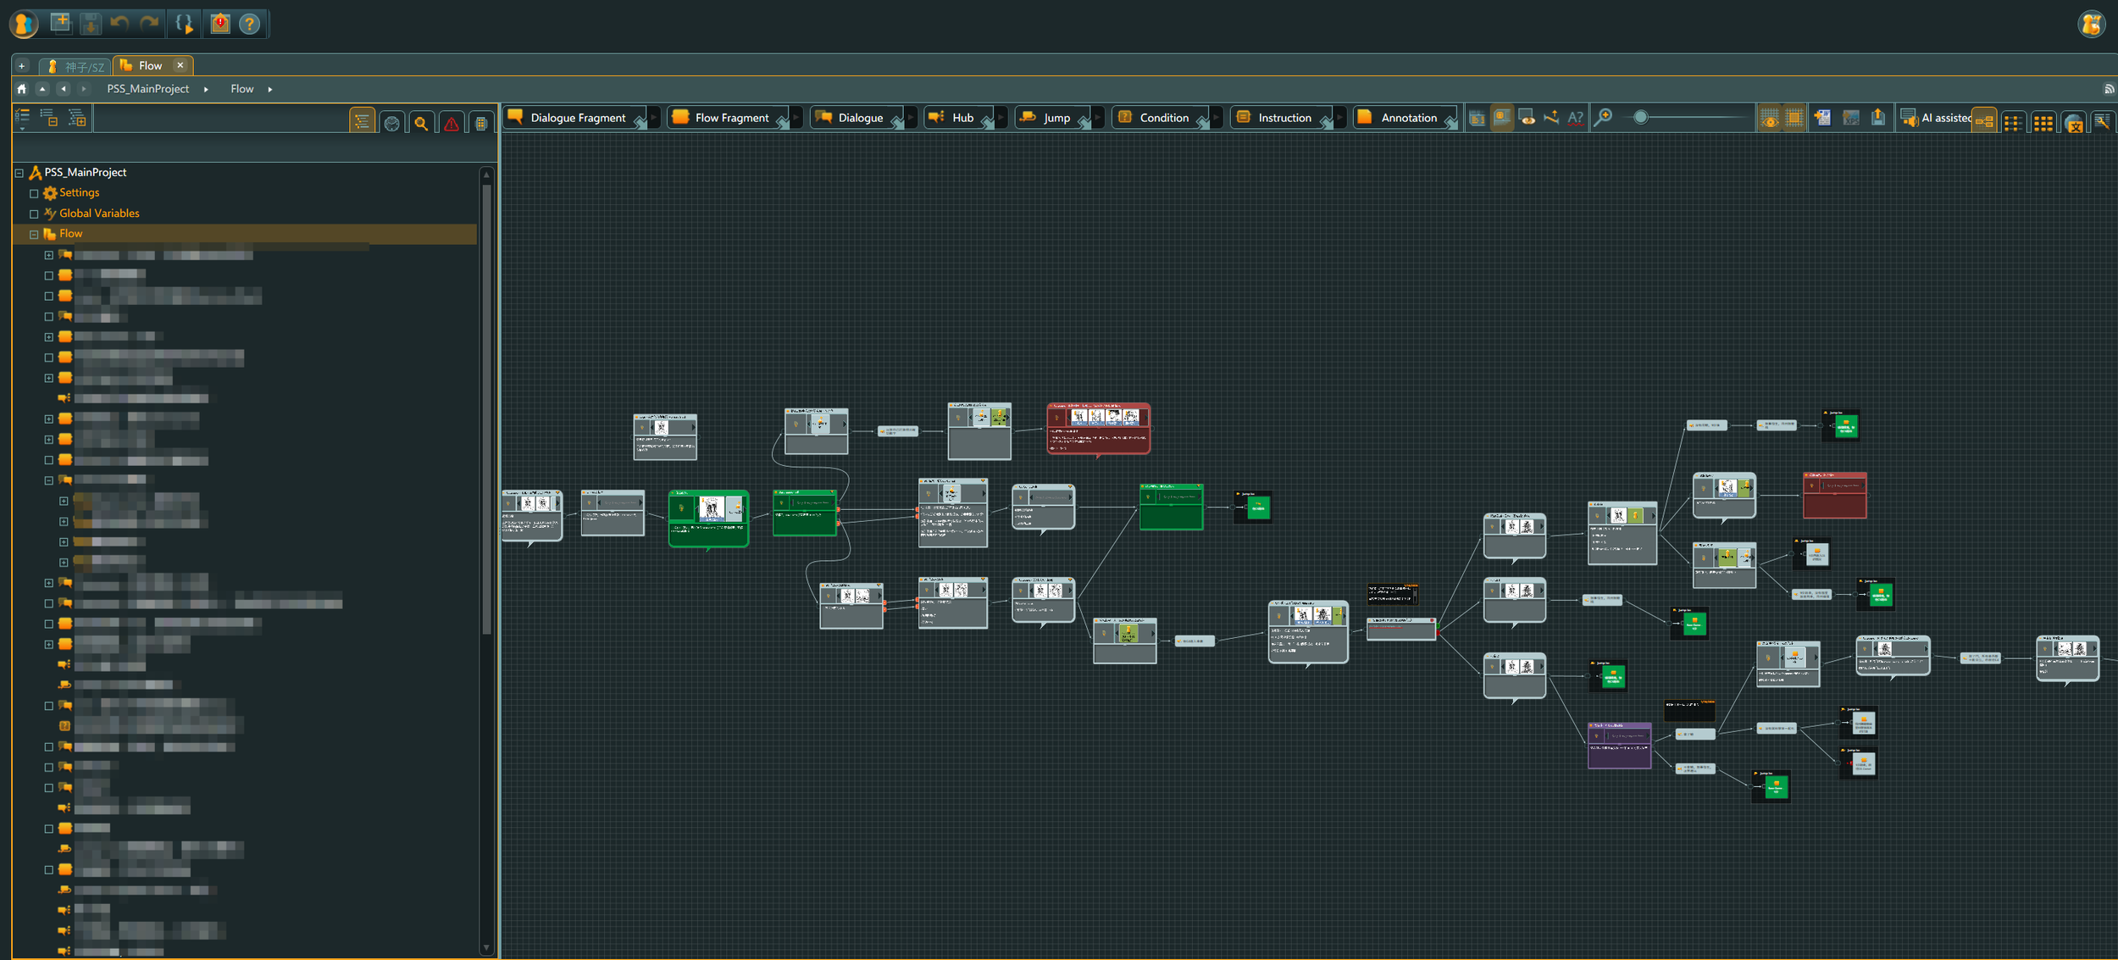Toggle the snap to grid button
2118x960 pixels.
[1794, 119]
